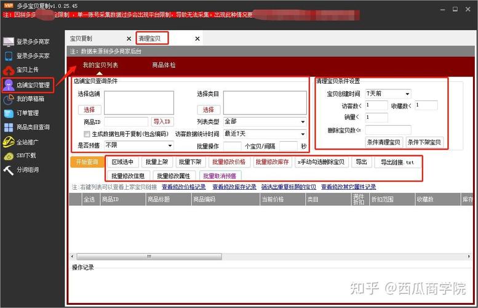Open 商品类目查询 grid icon
Image resolution: width=478 pixels, height=308 pixels.
9,128
